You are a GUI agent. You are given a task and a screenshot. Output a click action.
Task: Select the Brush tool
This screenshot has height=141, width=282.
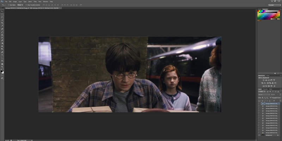(x=2, y=32)
